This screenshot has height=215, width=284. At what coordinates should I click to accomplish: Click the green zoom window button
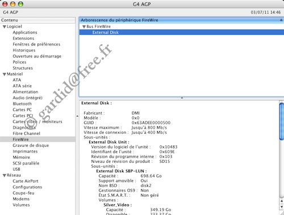point(20,4)
